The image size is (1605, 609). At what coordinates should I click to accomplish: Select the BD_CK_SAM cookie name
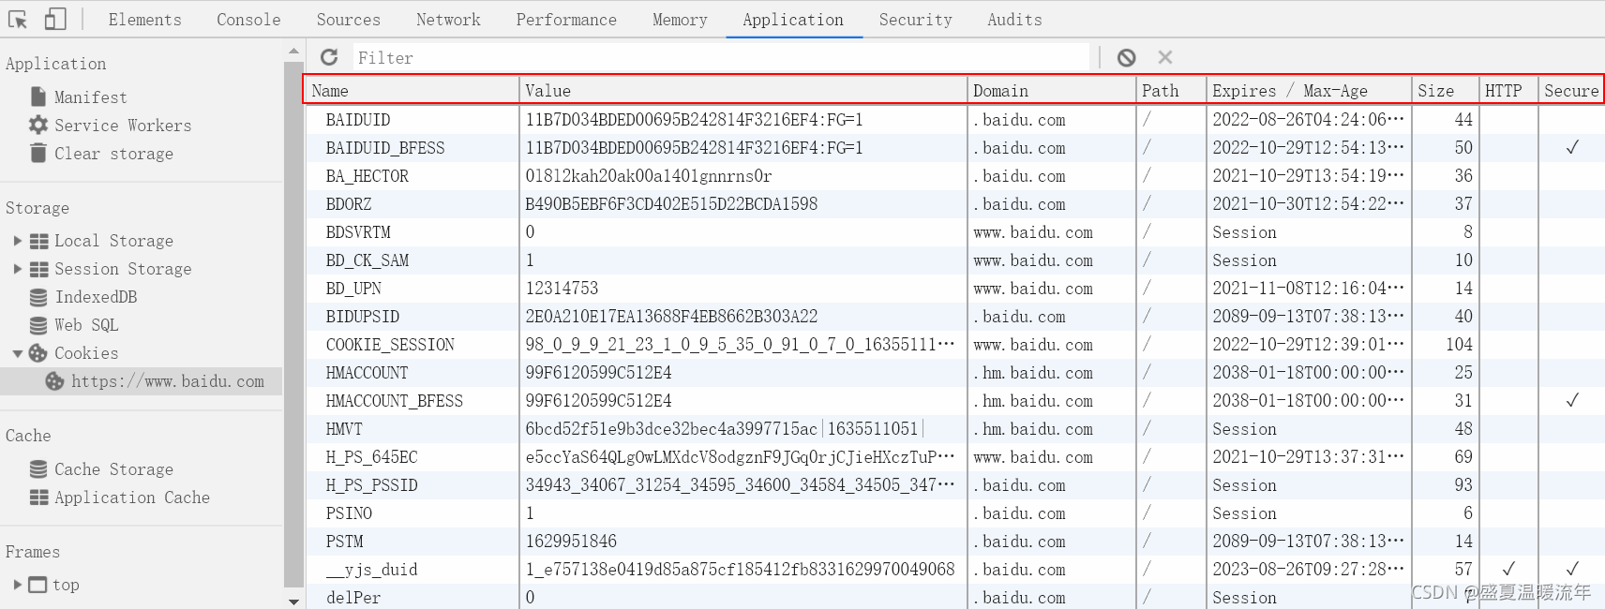(367, 260)
